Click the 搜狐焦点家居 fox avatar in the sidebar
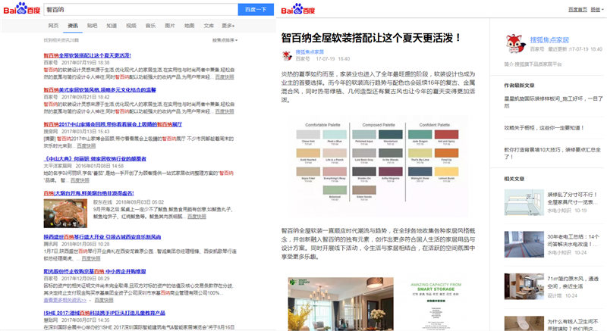Screen dimensions: 607x331 [515, 44]
